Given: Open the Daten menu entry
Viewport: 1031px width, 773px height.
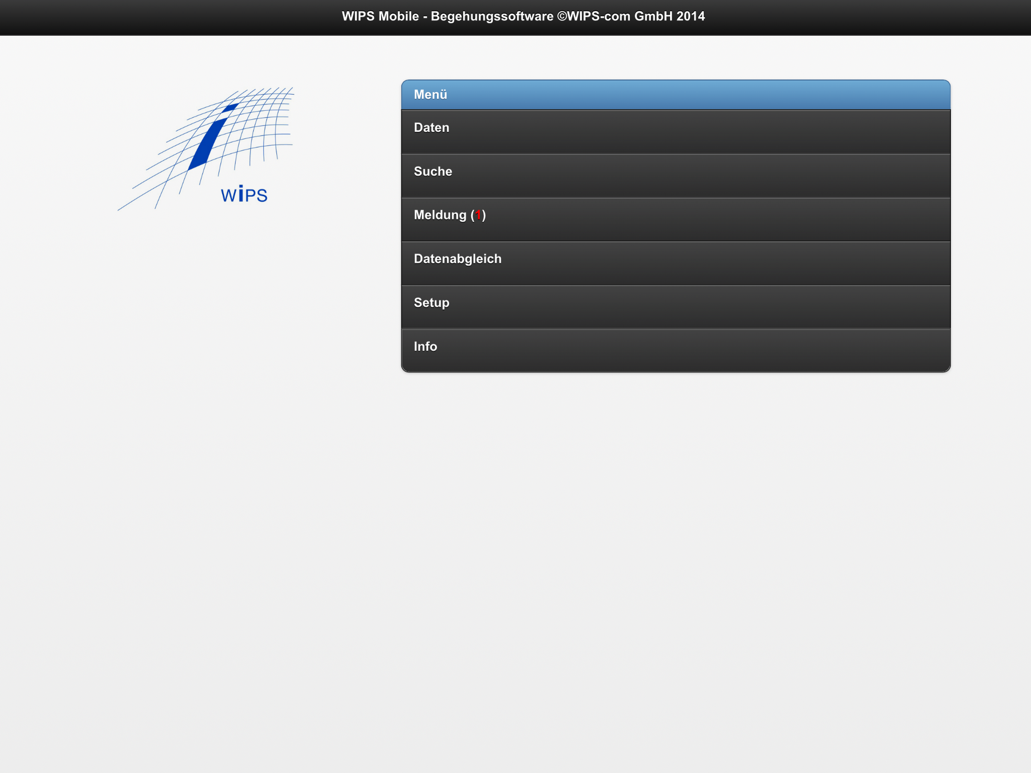Looking at the screenshot, I should pyautogui.click(x=676, y=132).
